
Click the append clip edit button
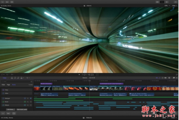coord(18,78)
